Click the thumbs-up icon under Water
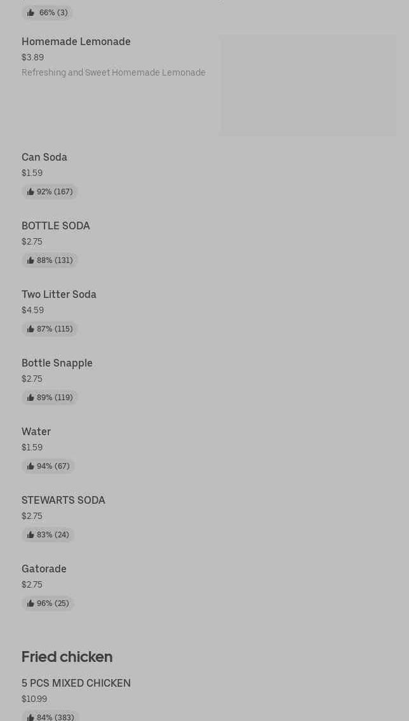 pos(30,466)
